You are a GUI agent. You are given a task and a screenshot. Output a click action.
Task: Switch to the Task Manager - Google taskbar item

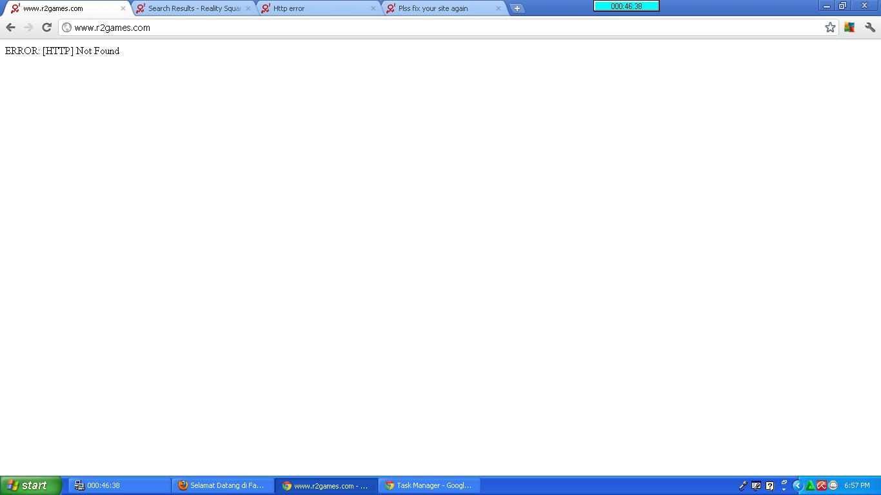point(430,485)
